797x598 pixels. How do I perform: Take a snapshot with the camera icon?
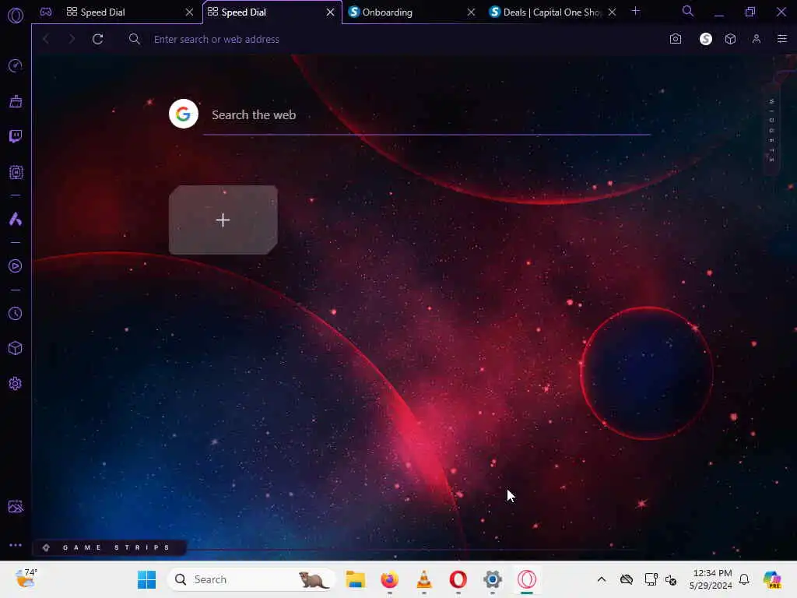(x=675, y=39)
